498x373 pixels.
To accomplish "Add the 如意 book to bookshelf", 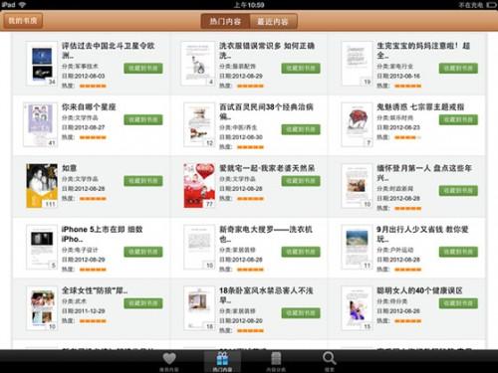I will pyautogui.click(x=143, y=181).
